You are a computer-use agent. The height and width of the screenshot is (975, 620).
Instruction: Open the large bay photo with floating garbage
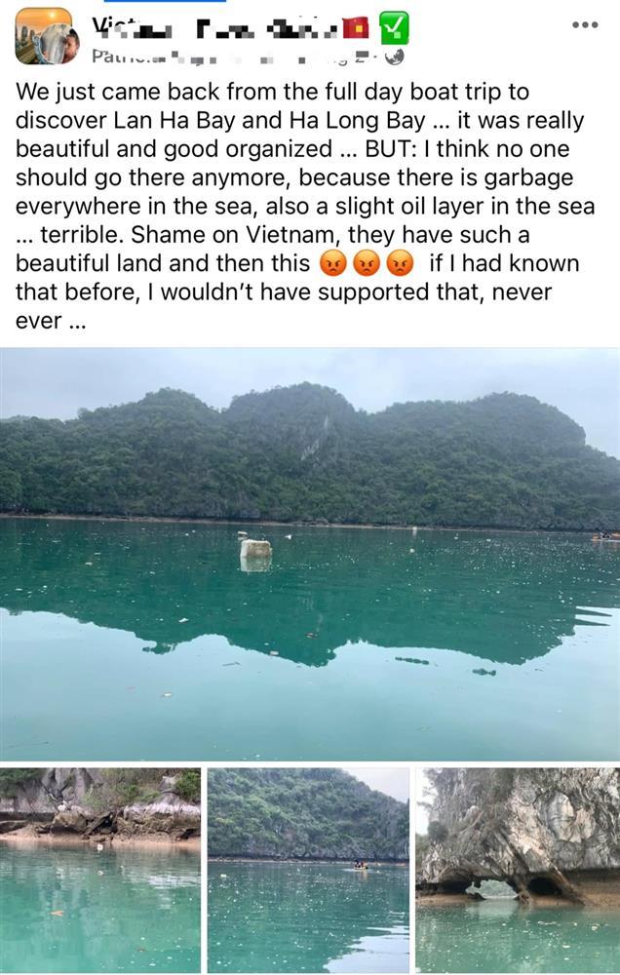tap(310, 554)
